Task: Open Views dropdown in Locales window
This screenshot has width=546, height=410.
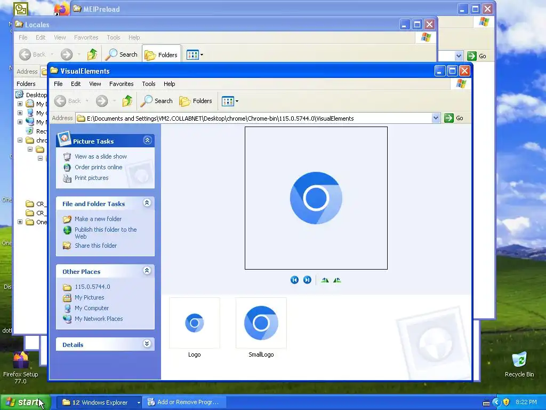Action: 195,55
